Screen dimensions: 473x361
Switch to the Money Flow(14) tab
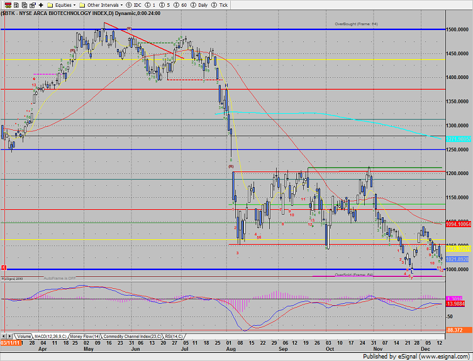[85, 337]
